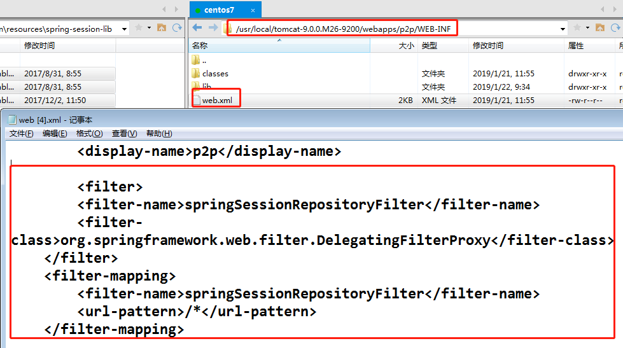The image size is (623, 348).
Task: Click the forward arrow in remote pane
Action: (x=213, y=28)
